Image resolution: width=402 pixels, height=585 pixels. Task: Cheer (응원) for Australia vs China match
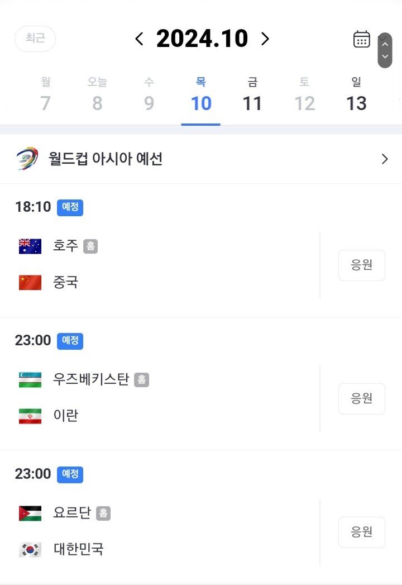361,265
